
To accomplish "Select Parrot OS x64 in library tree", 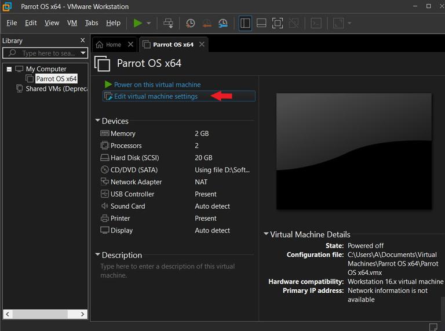I will pos(56,79).
